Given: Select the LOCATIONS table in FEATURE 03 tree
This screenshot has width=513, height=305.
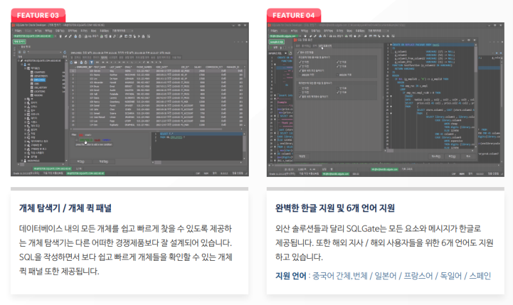Looking at the screenshot, I should tap(40, 92).
